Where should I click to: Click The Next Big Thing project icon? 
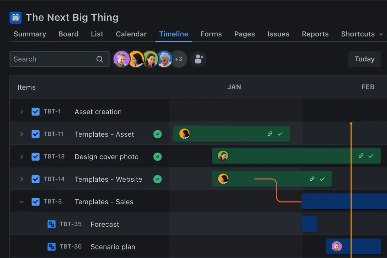pyautogui.click(x=15, y=17)
